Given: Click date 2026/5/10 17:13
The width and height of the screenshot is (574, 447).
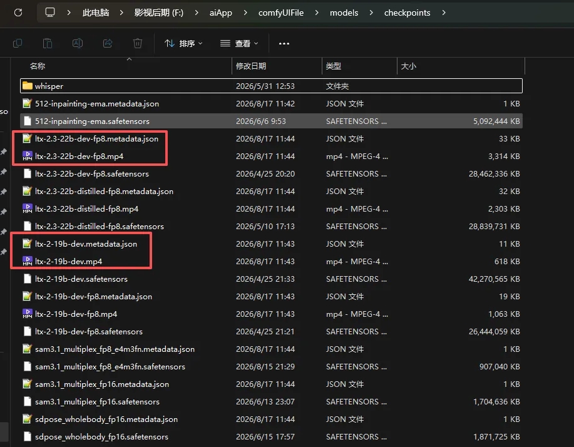Looking at the screenshot, I should [265, 226].
